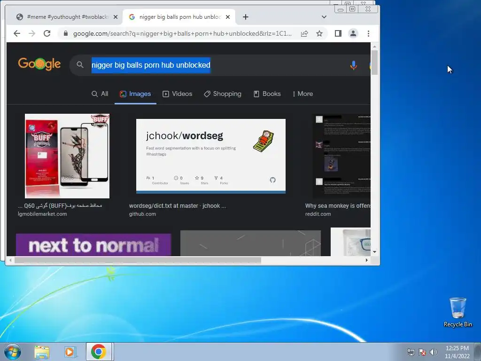
Task: Open the reddit thread screenshot thumbnail
Action: point(341,156)
